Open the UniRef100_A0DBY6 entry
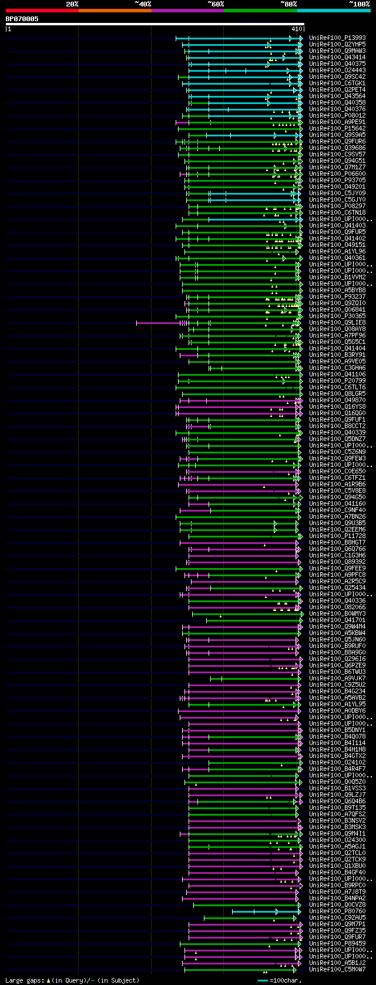 (x=337, y=711)
